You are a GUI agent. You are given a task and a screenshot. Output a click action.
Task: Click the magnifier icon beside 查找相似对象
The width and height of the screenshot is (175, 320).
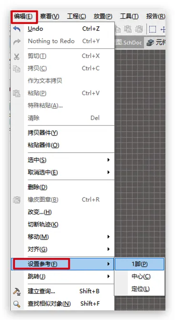point(17,304)
